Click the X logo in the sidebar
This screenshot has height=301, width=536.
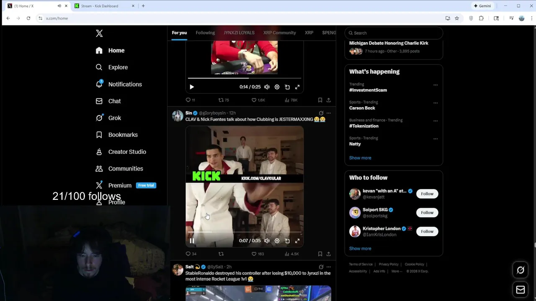pyautogui.click(x=99, y=33)
